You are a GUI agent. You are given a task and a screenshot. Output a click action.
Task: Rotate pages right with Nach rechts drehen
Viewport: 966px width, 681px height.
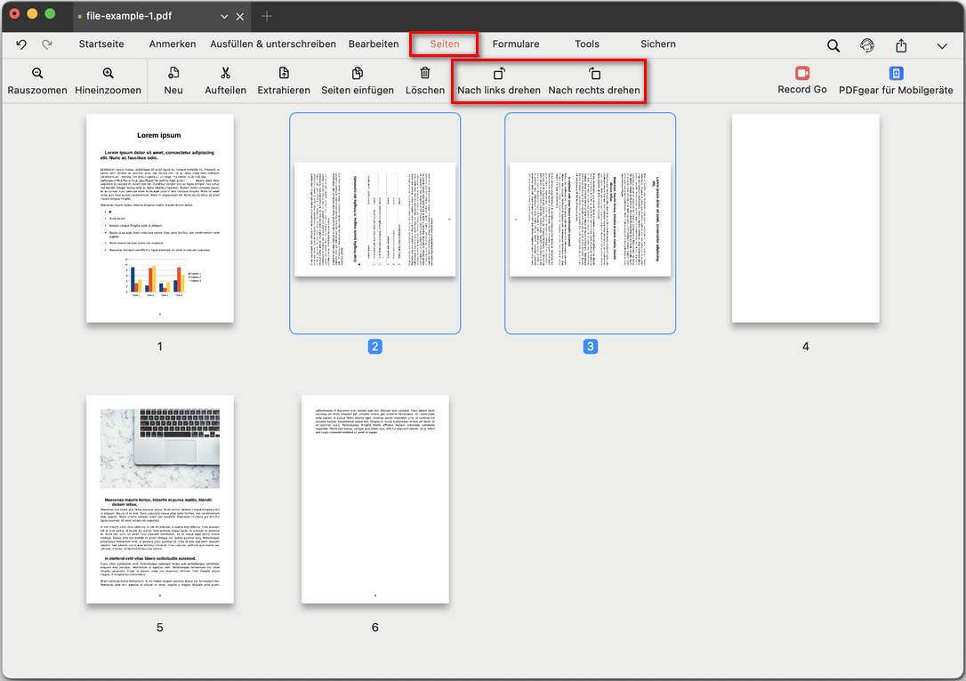(x=594, y=81)
